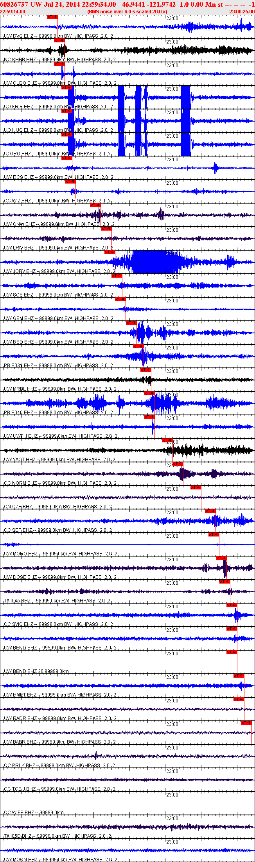Select the PB B040 EHZ station label
This screenshot has height=862, width=255.
18,413
